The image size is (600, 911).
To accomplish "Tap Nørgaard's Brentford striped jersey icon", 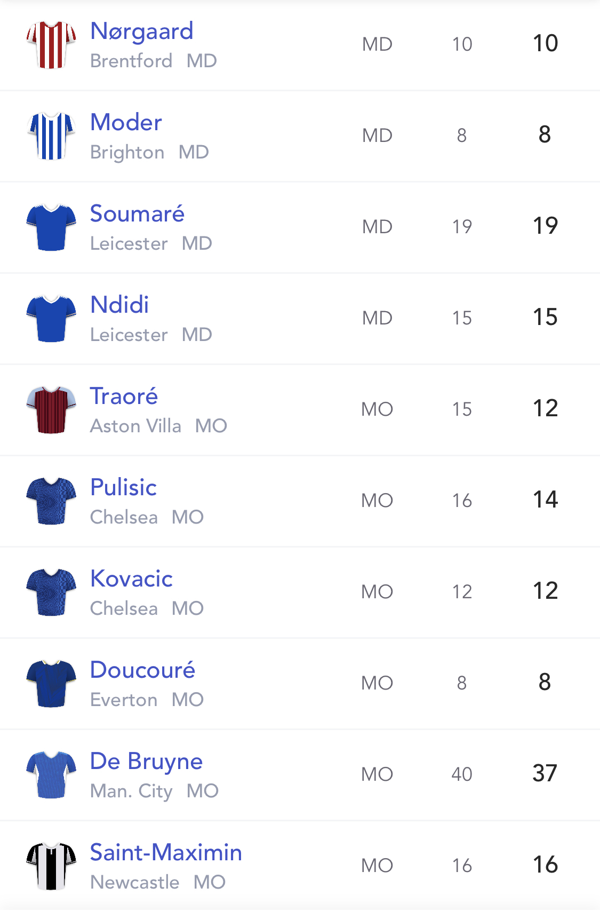I will 51,45.
